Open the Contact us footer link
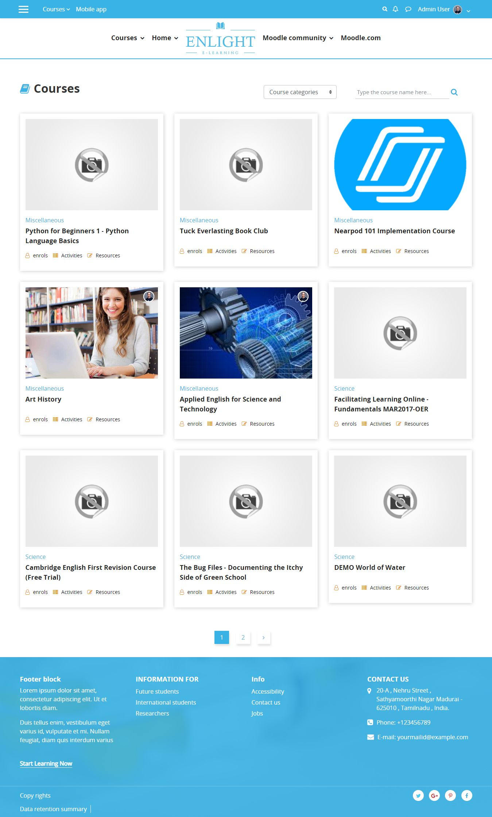The width and height of the screenshot is (492, 817). pyautogui.click(x=266, y=702)
